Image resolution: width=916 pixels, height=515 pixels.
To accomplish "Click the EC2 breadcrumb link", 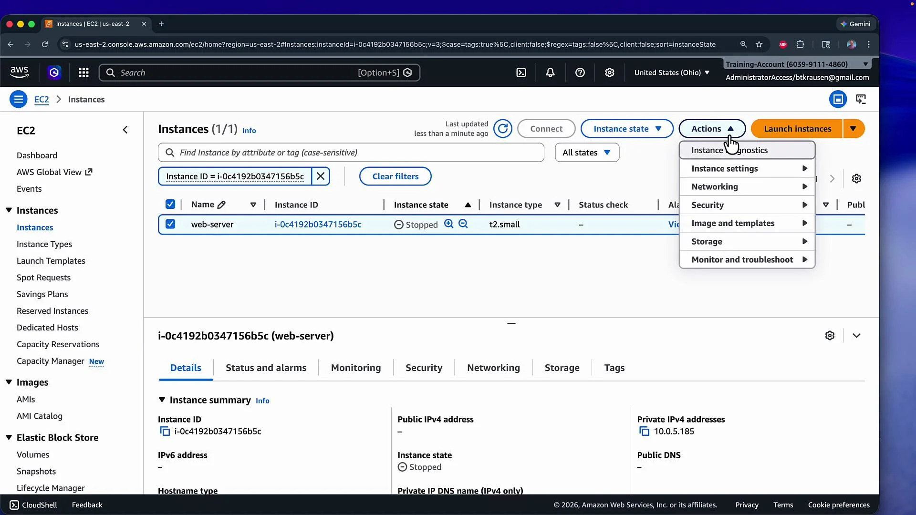I will 42,99.
